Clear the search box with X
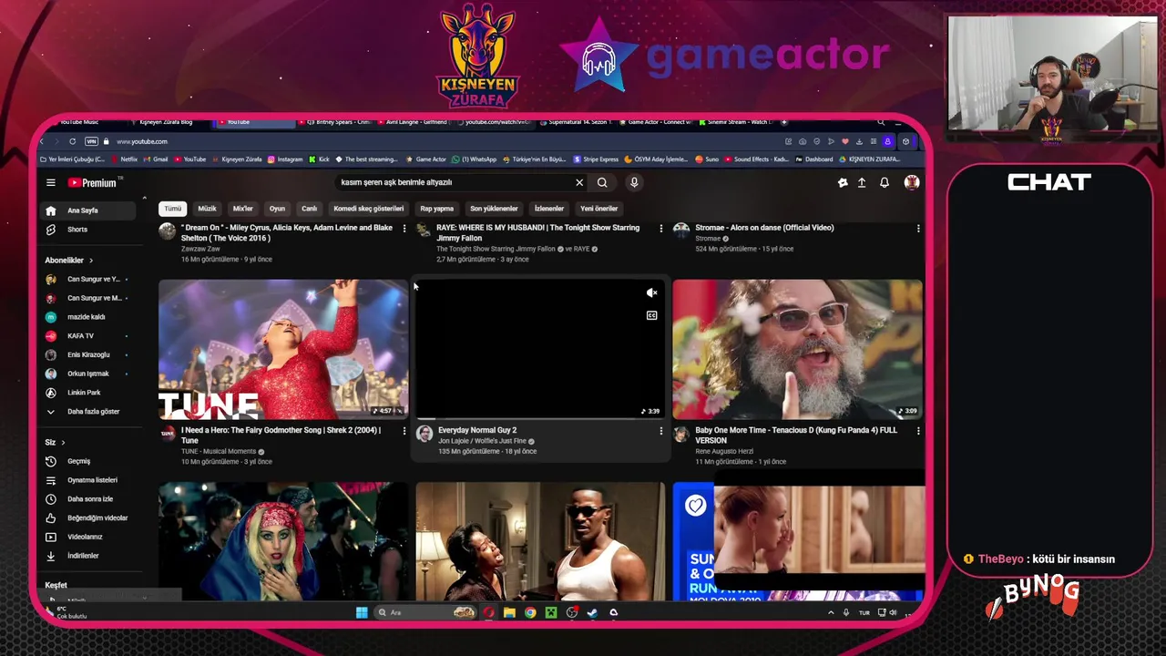The height and width of the screenshot is (656, 1166). (579, 182)
